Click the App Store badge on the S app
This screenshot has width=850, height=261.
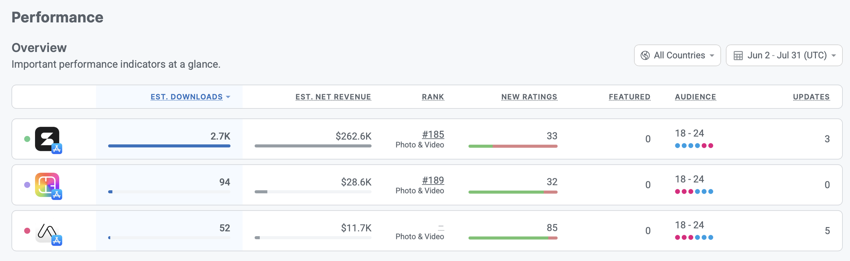[x=57, y=149]
